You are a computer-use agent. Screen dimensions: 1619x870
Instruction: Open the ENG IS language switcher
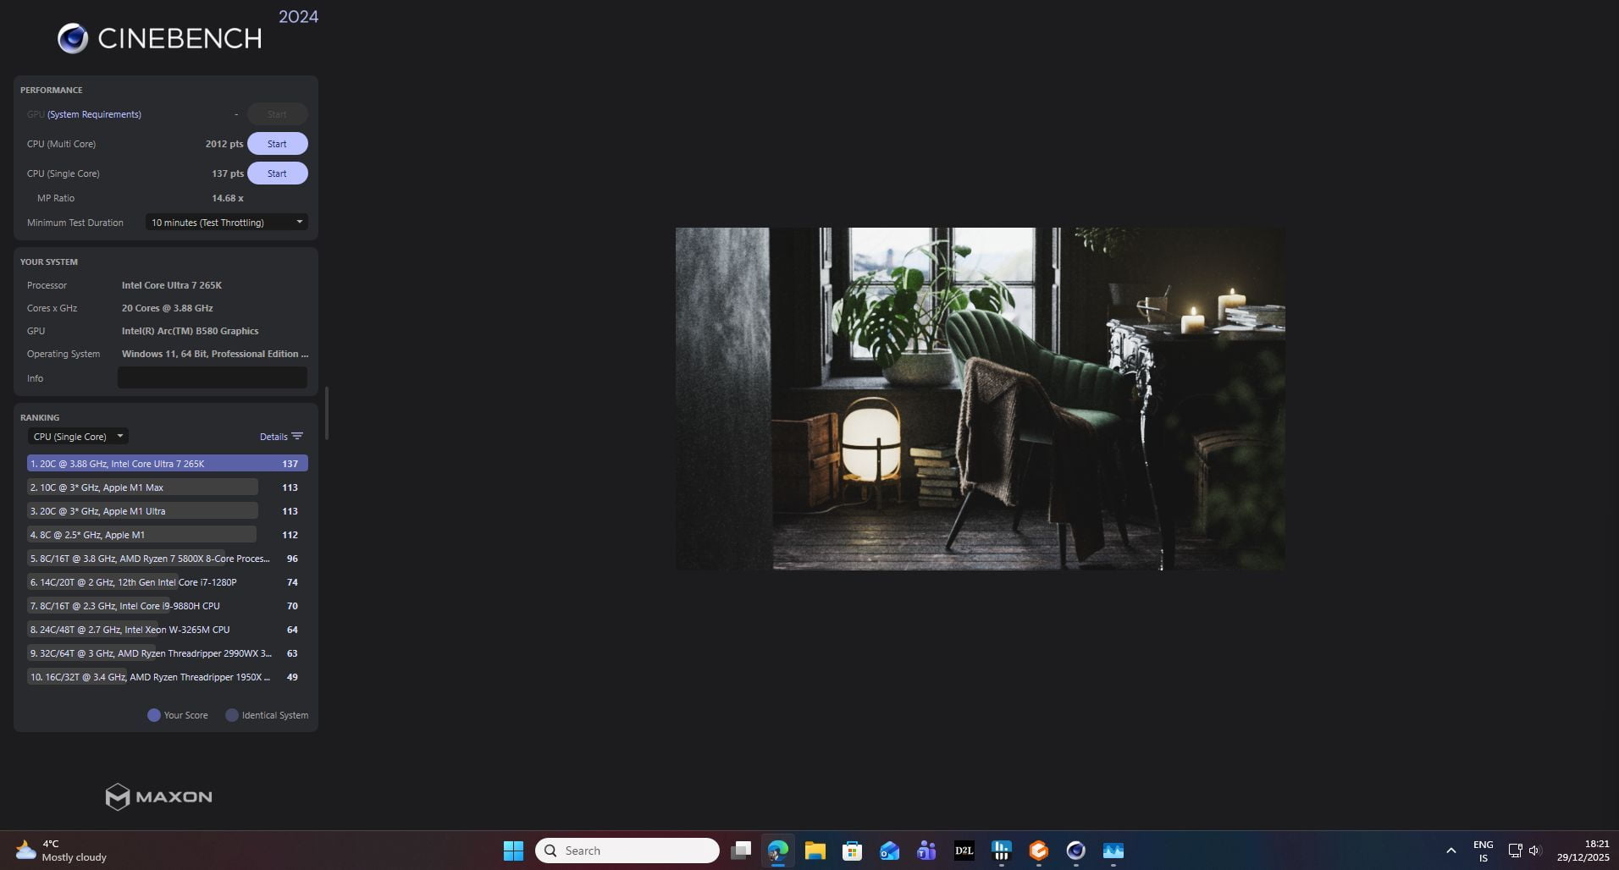tap(1484, 851)
